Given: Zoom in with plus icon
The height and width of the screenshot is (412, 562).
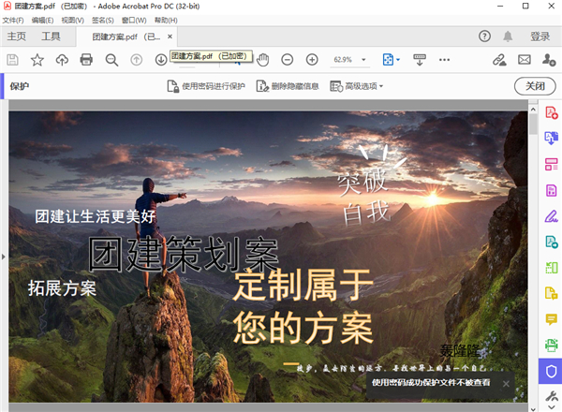Looking at the screenshot, I should point(312,60).
